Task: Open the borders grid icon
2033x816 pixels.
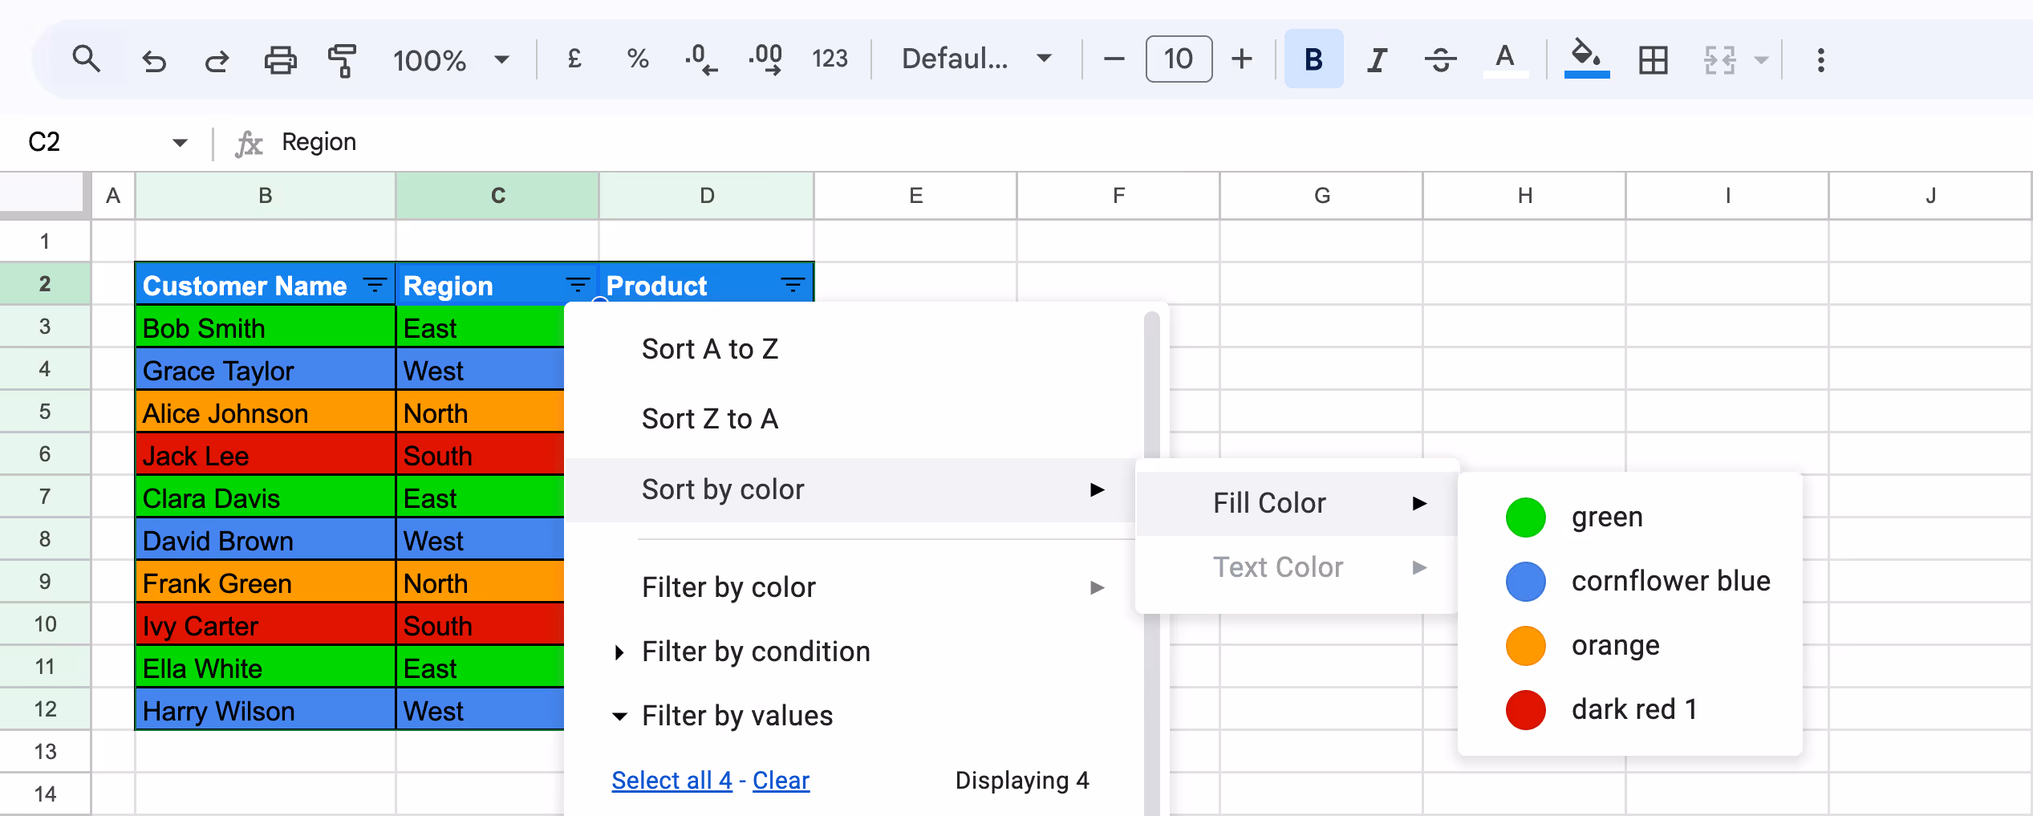Action: point(1653,59)
